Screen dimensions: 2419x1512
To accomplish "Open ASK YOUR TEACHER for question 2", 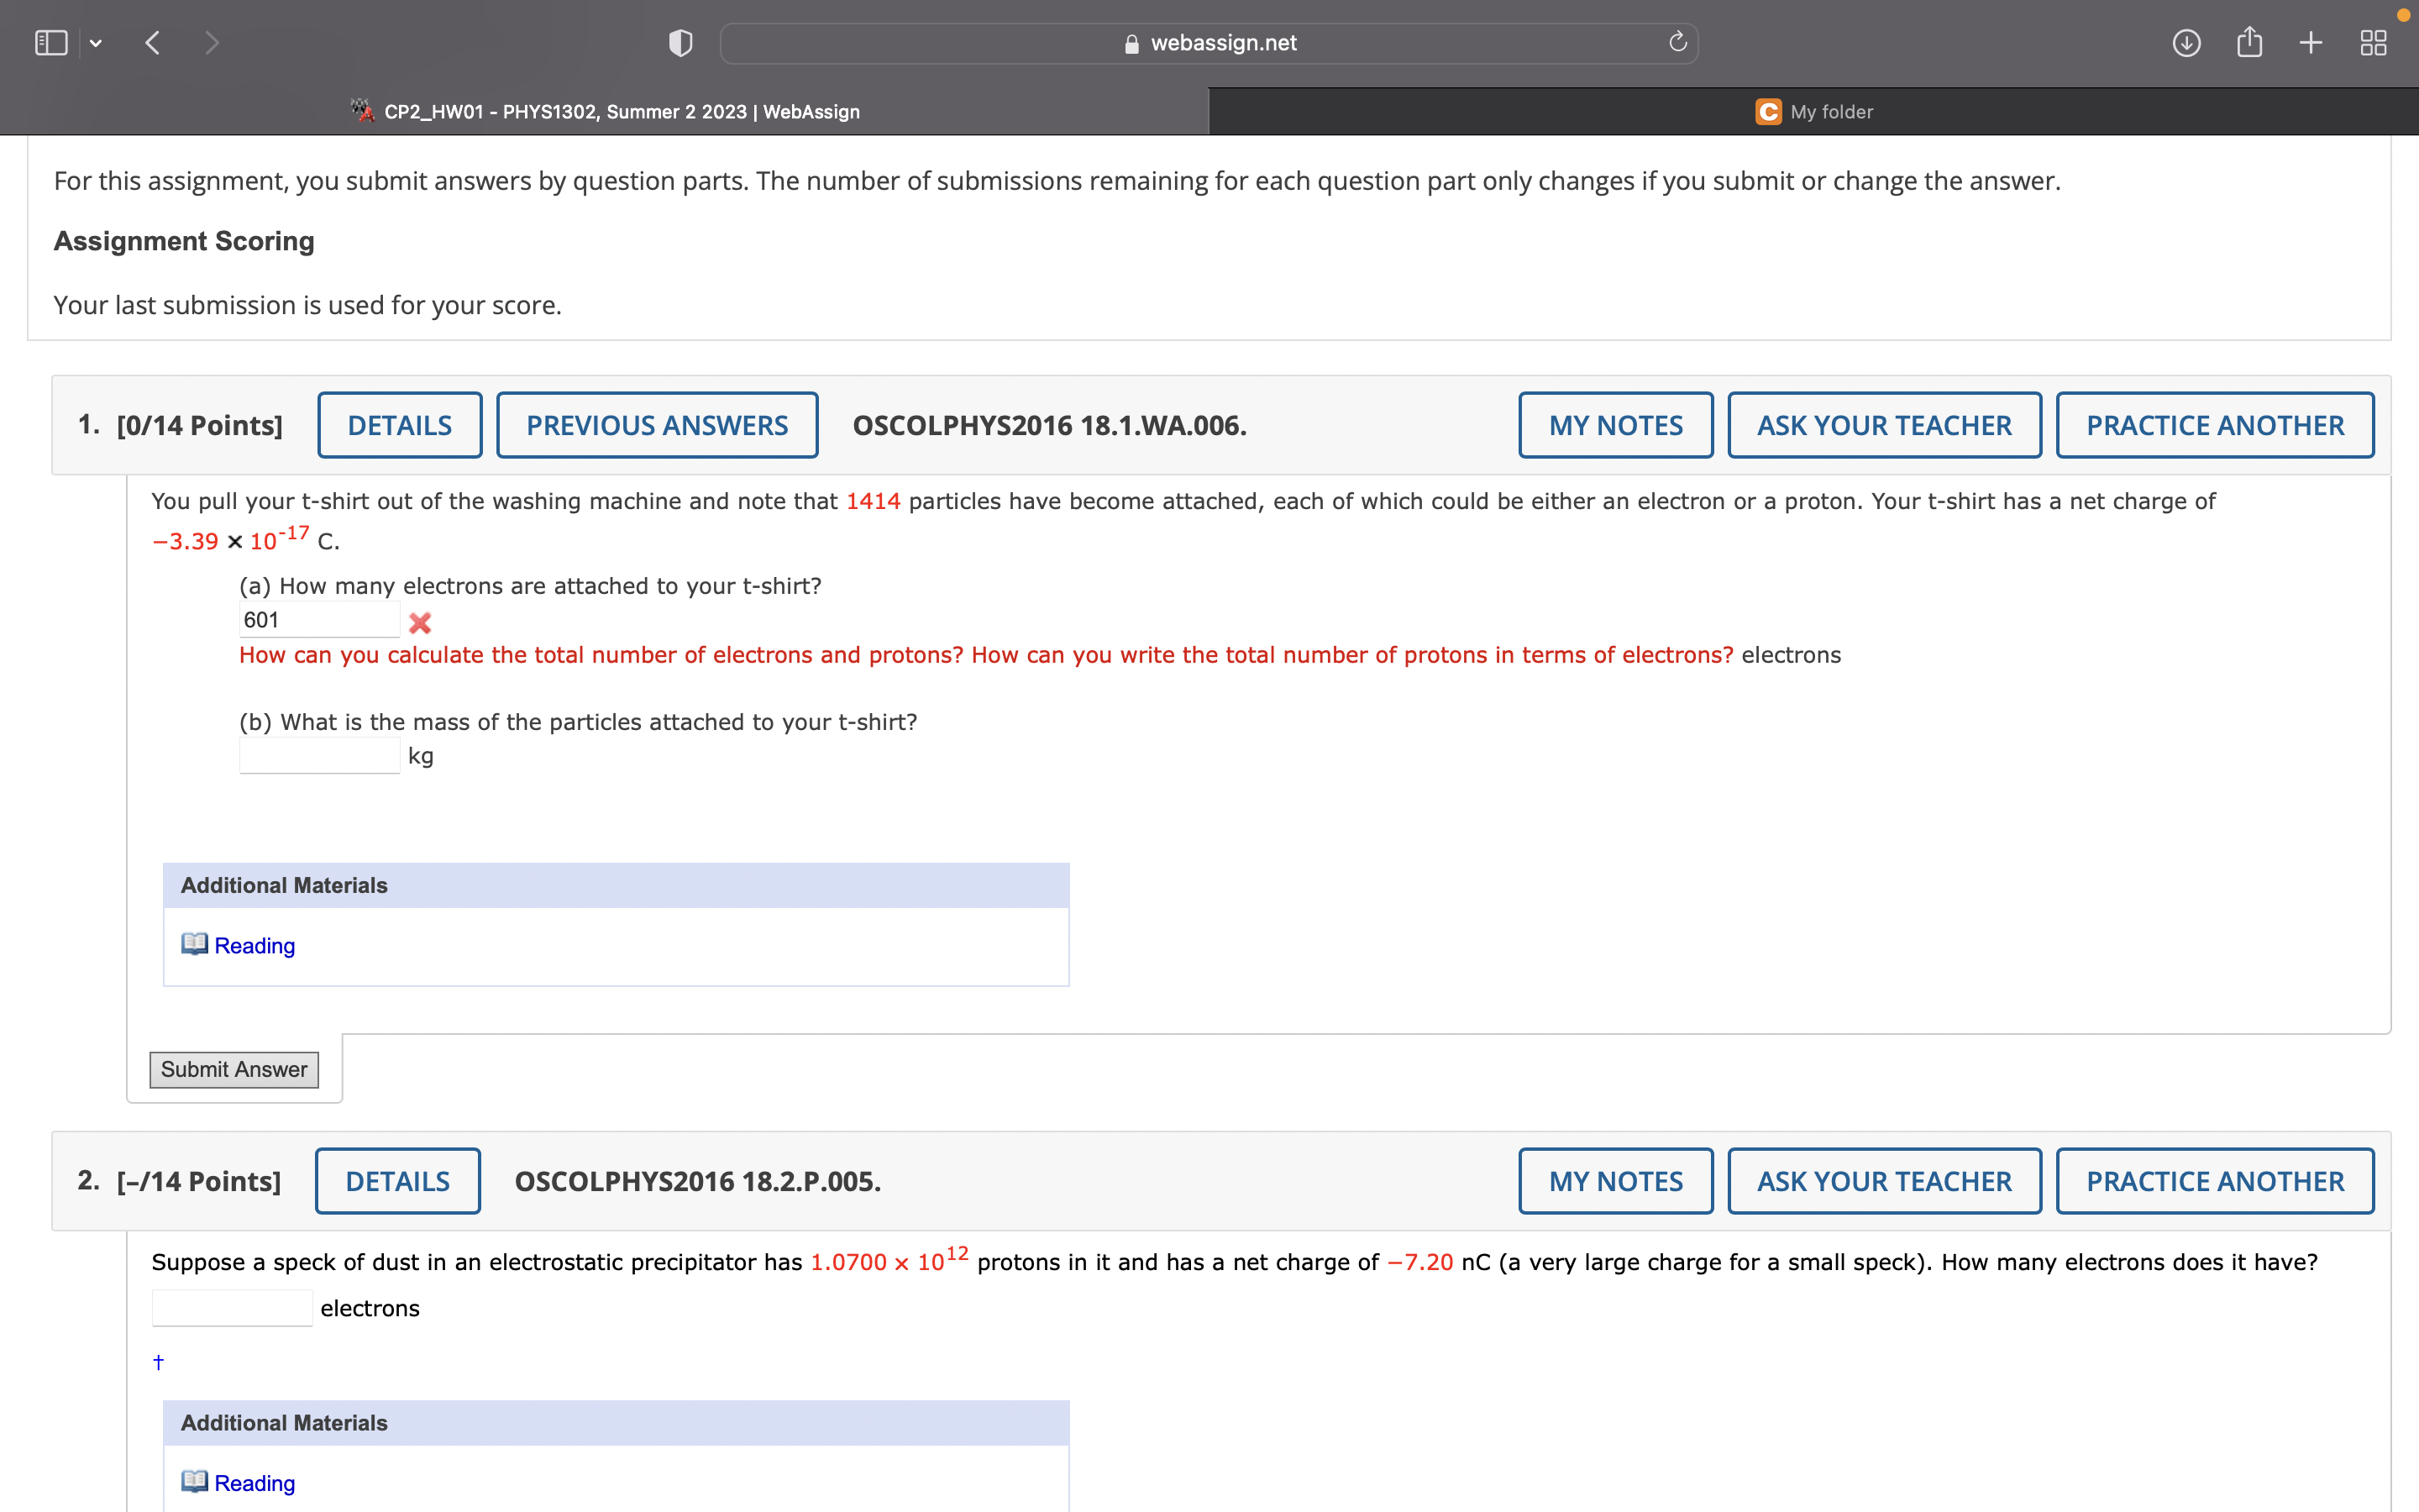I will 1883,1180.
